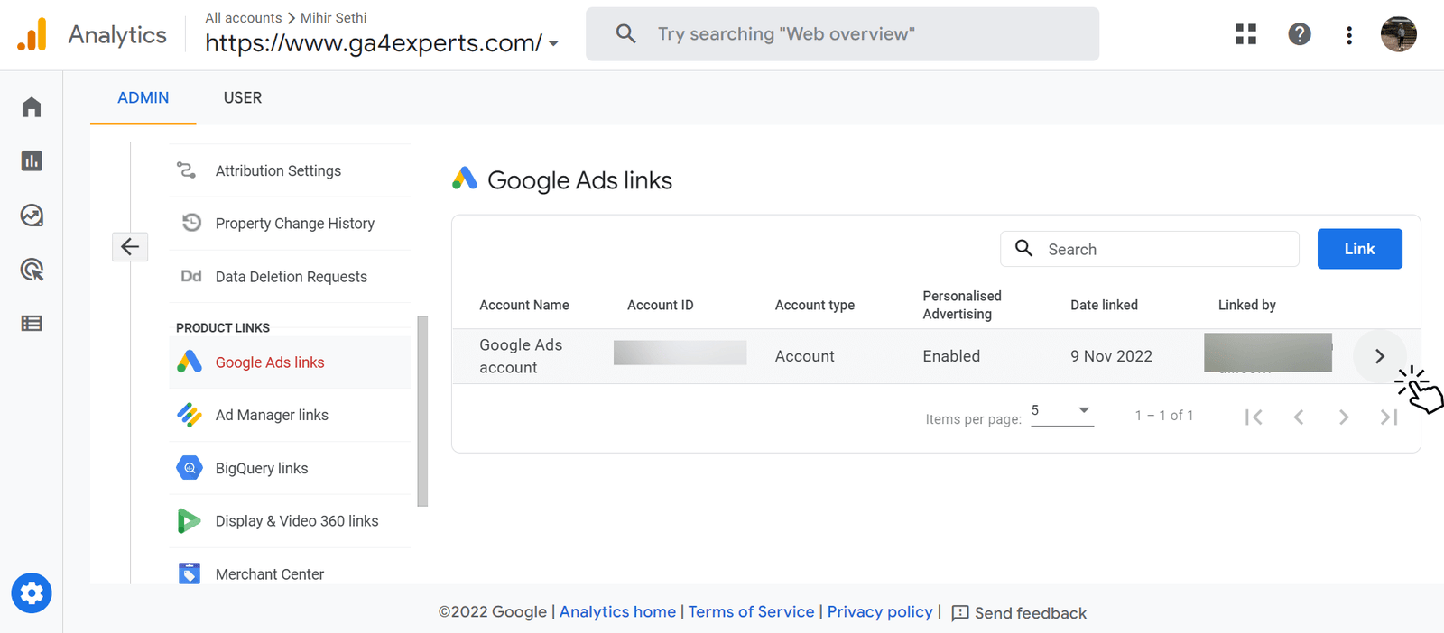Select Google Ads links menu item
Image resolution: width=1444 pixels, height=633 pixels.
coord(290,362)
